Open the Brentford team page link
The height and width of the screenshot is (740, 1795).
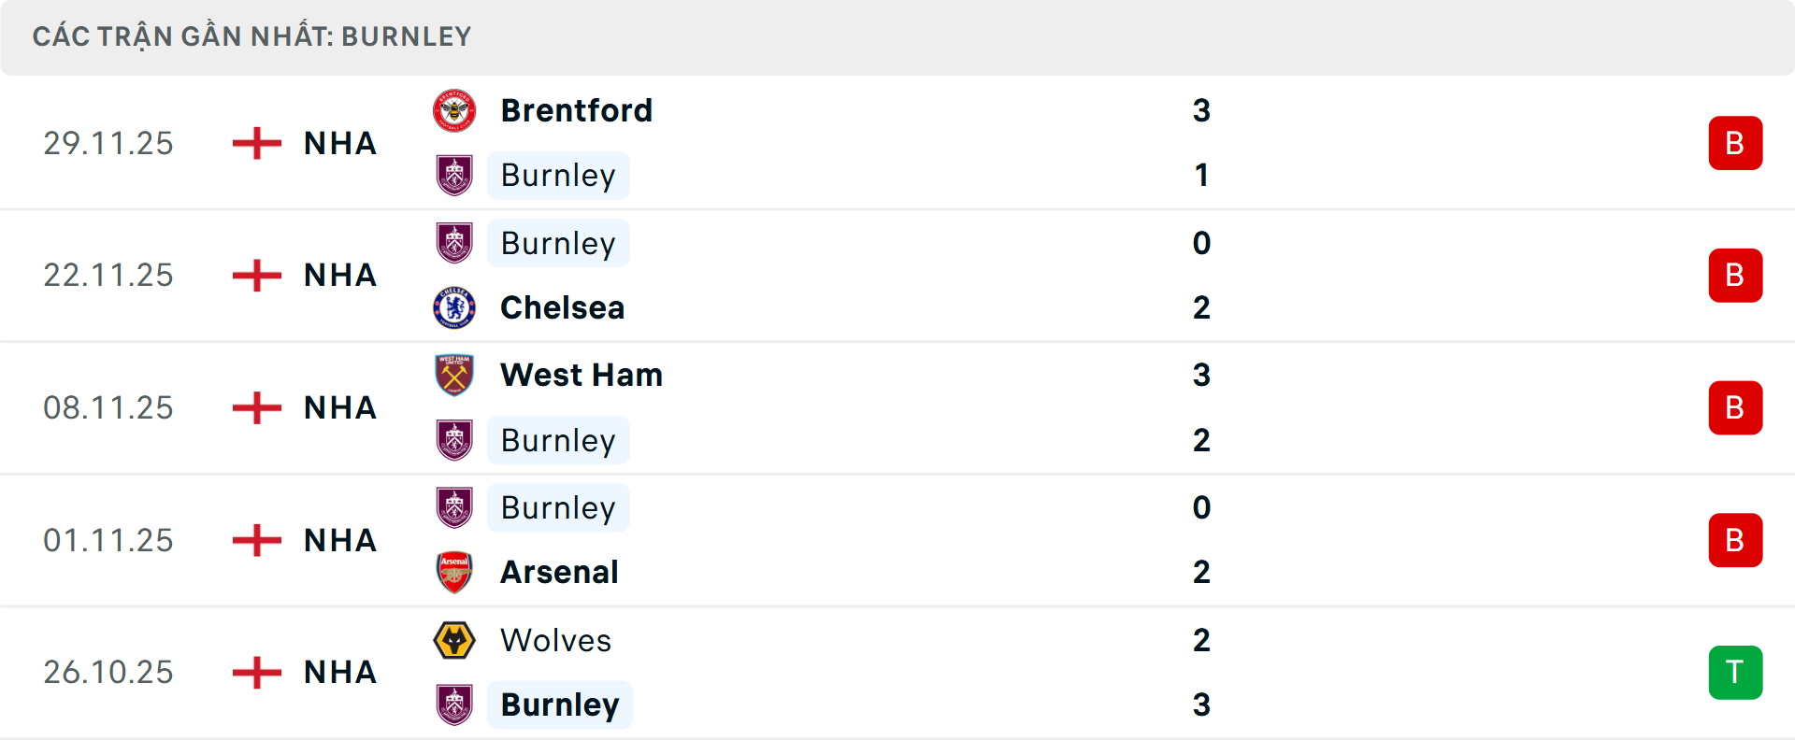coord(577,109)
